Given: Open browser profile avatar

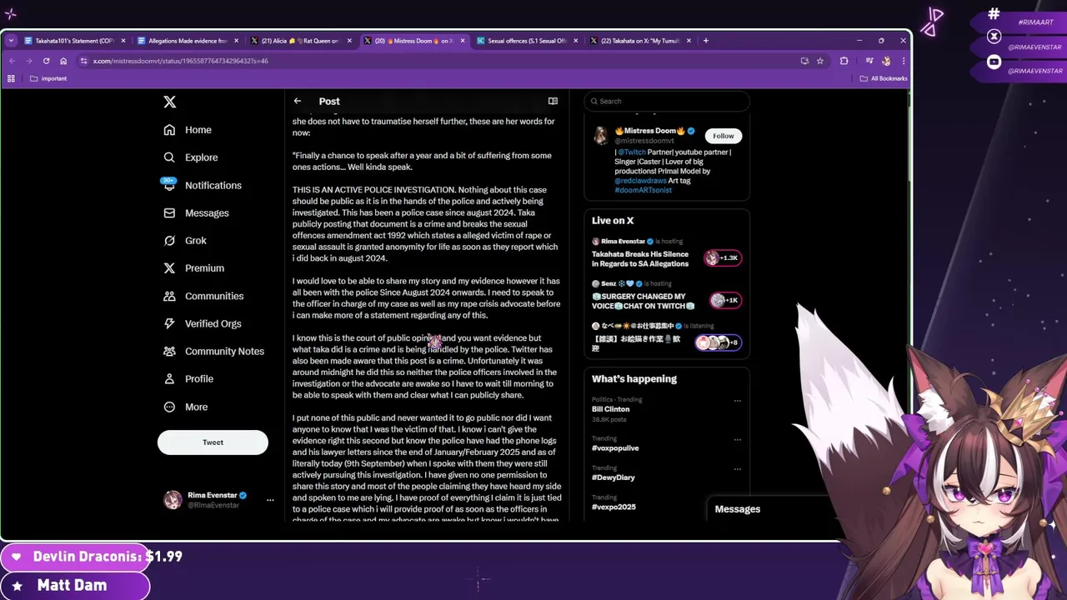Looking at the screenshot, I should pyautogui.click(x=886, y=61).
